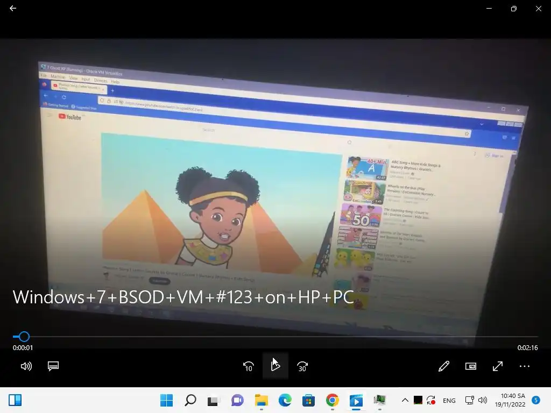Launch Microsoft Edge from taskbar

[x=285, y=400]
